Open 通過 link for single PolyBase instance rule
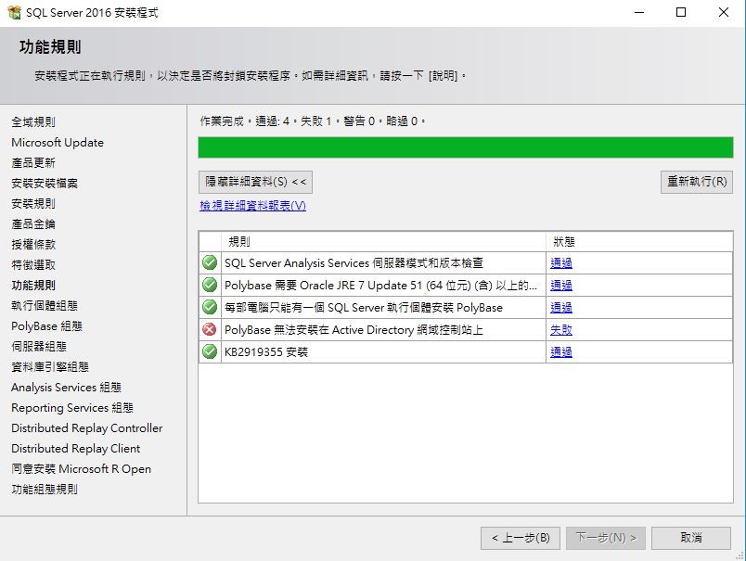Image resolution: width=746 pixels, height=561 pixels. click(561, 308)
